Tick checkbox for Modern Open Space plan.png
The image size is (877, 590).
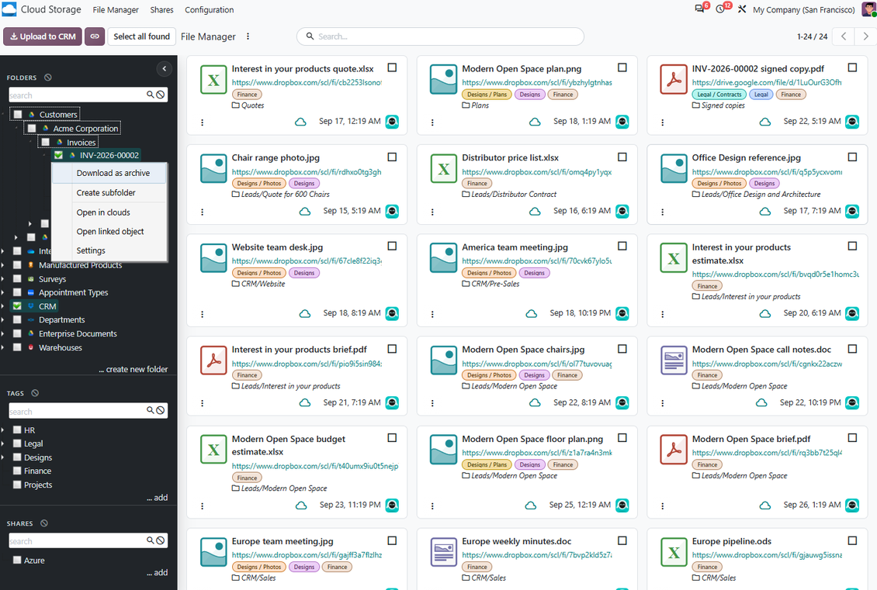pyautogui.click(x=622, y=67)
